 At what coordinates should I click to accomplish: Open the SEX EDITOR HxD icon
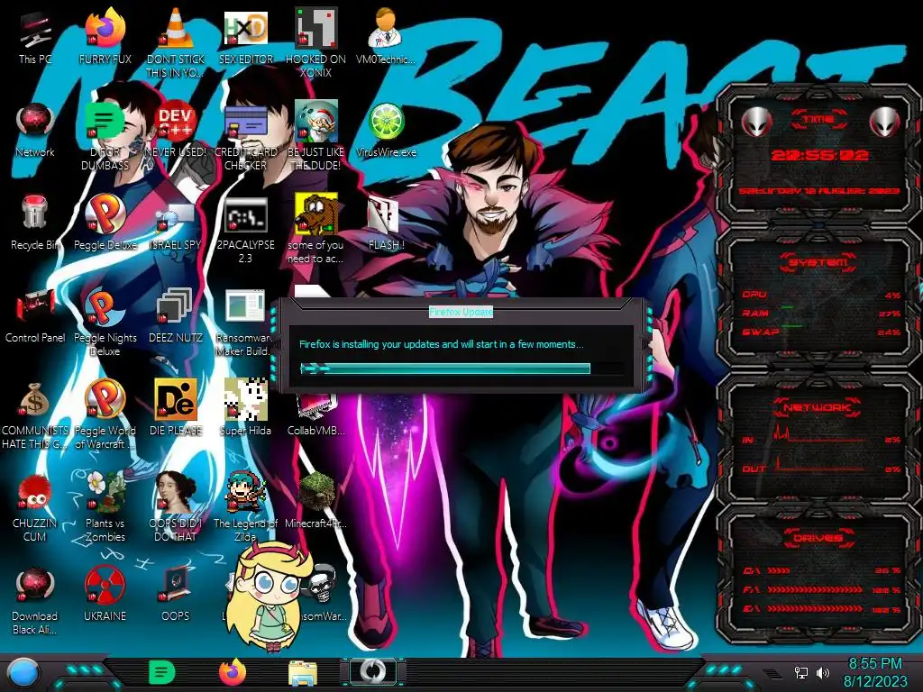[246, 28]
